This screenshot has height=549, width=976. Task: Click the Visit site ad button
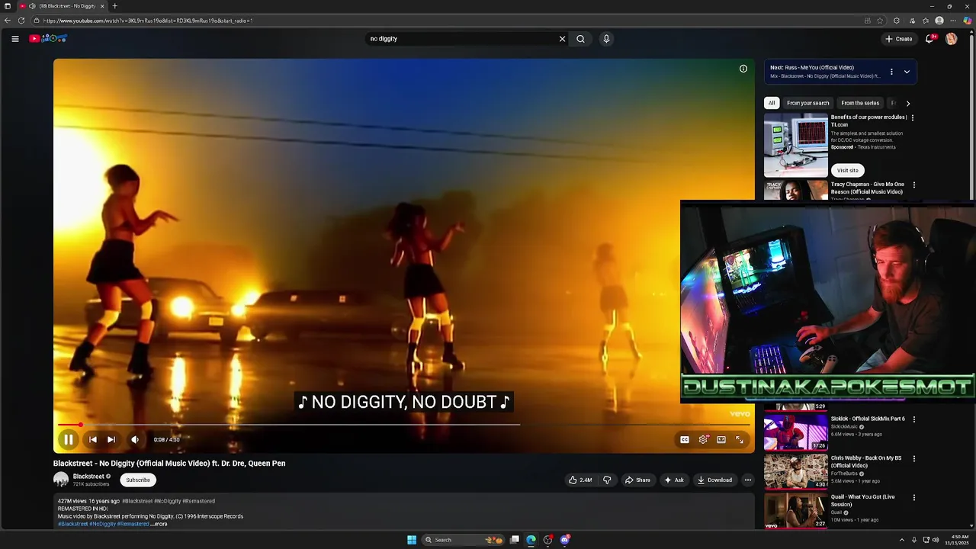point(848,170)
